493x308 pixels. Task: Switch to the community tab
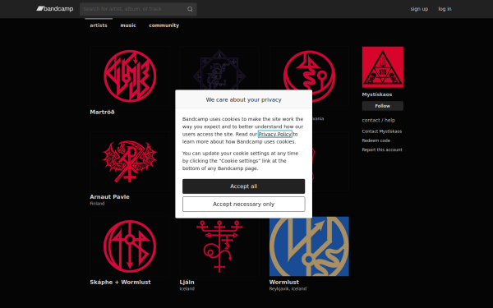164,25
